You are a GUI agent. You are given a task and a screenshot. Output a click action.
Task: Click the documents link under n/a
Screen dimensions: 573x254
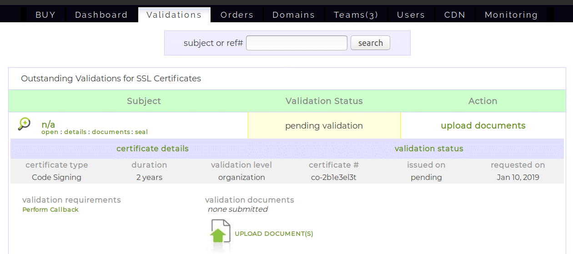pyautogui.click(x=111, y=132)
